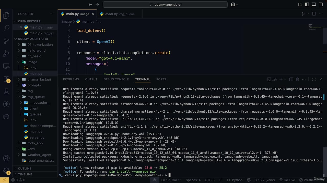Run the Python file with play icon
This screenshot has width=327, height=183.
point(303,14)
